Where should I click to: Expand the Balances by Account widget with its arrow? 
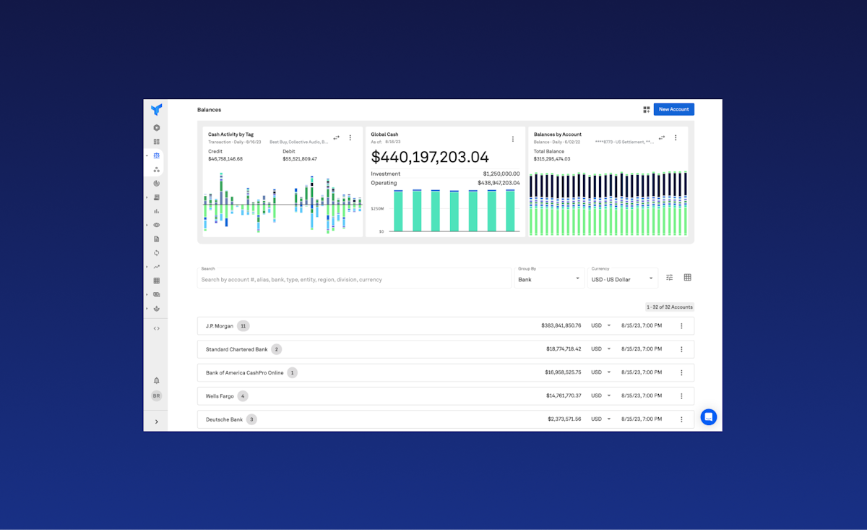[661, 137]
